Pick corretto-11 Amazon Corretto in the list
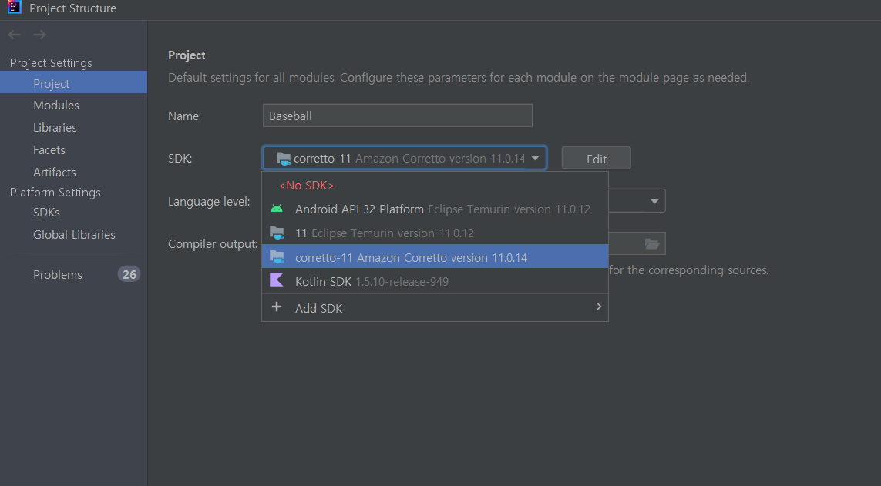Viewport: 881px width, 486px height. (435, 256)
